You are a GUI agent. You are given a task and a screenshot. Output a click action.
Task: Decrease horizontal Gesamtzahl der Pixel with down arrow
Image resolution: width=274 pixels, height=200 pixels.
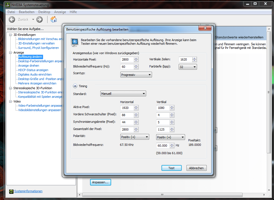click(136, 131)
